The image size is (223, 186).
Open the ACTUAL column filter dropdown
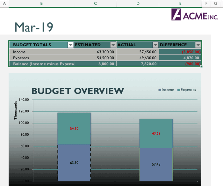point(155,45)
